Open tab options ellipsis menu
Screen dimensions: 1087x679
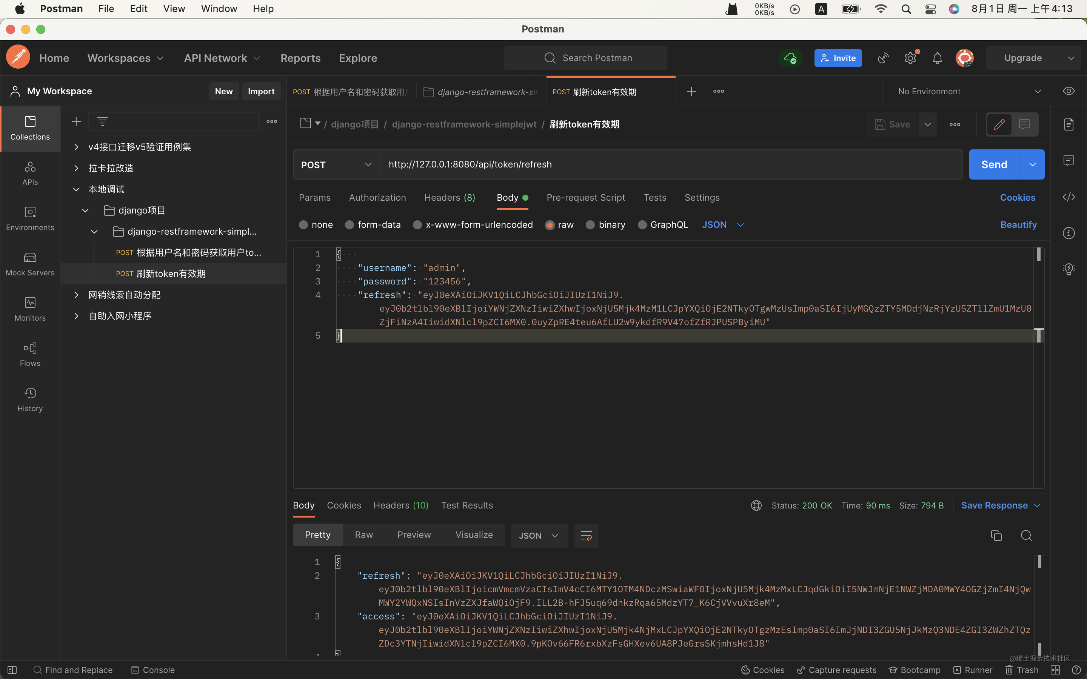718,91
